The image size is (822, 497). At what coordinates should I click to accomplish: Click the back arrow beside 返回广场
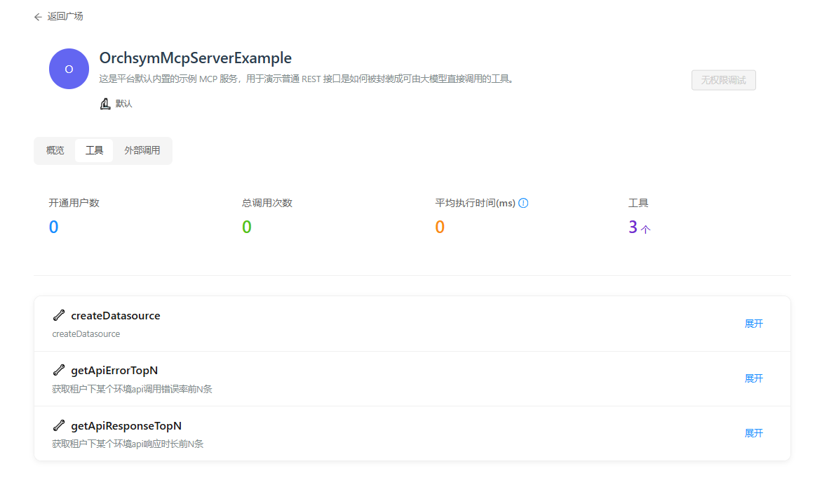[39, 16]
